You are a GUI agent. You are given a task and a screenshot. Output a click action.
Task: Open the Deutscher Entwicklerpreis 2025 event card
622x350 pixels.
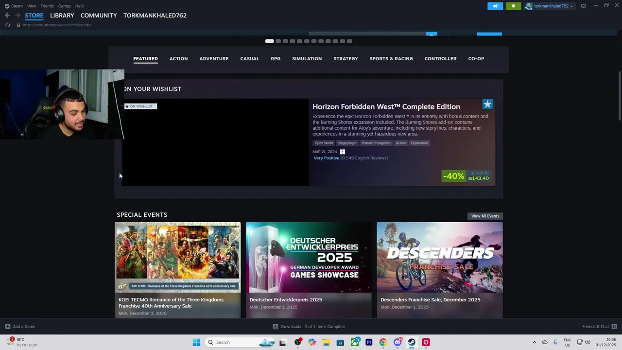pos(309,270)
